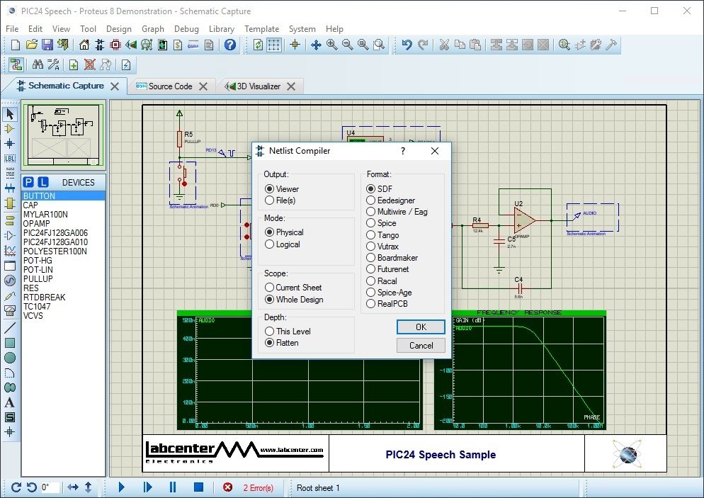Click the Home page house icon
Screen dimensions: 704x498
84,45
